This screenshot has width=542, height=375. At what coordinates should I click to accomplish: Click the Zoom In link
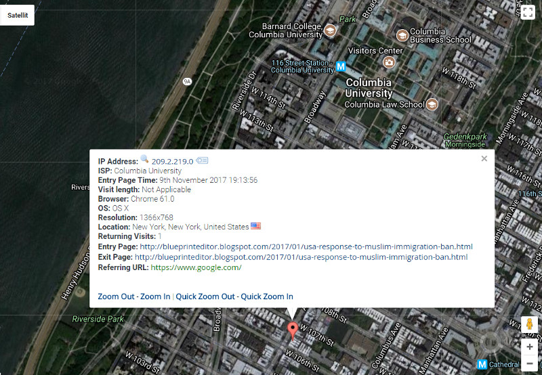155,296
